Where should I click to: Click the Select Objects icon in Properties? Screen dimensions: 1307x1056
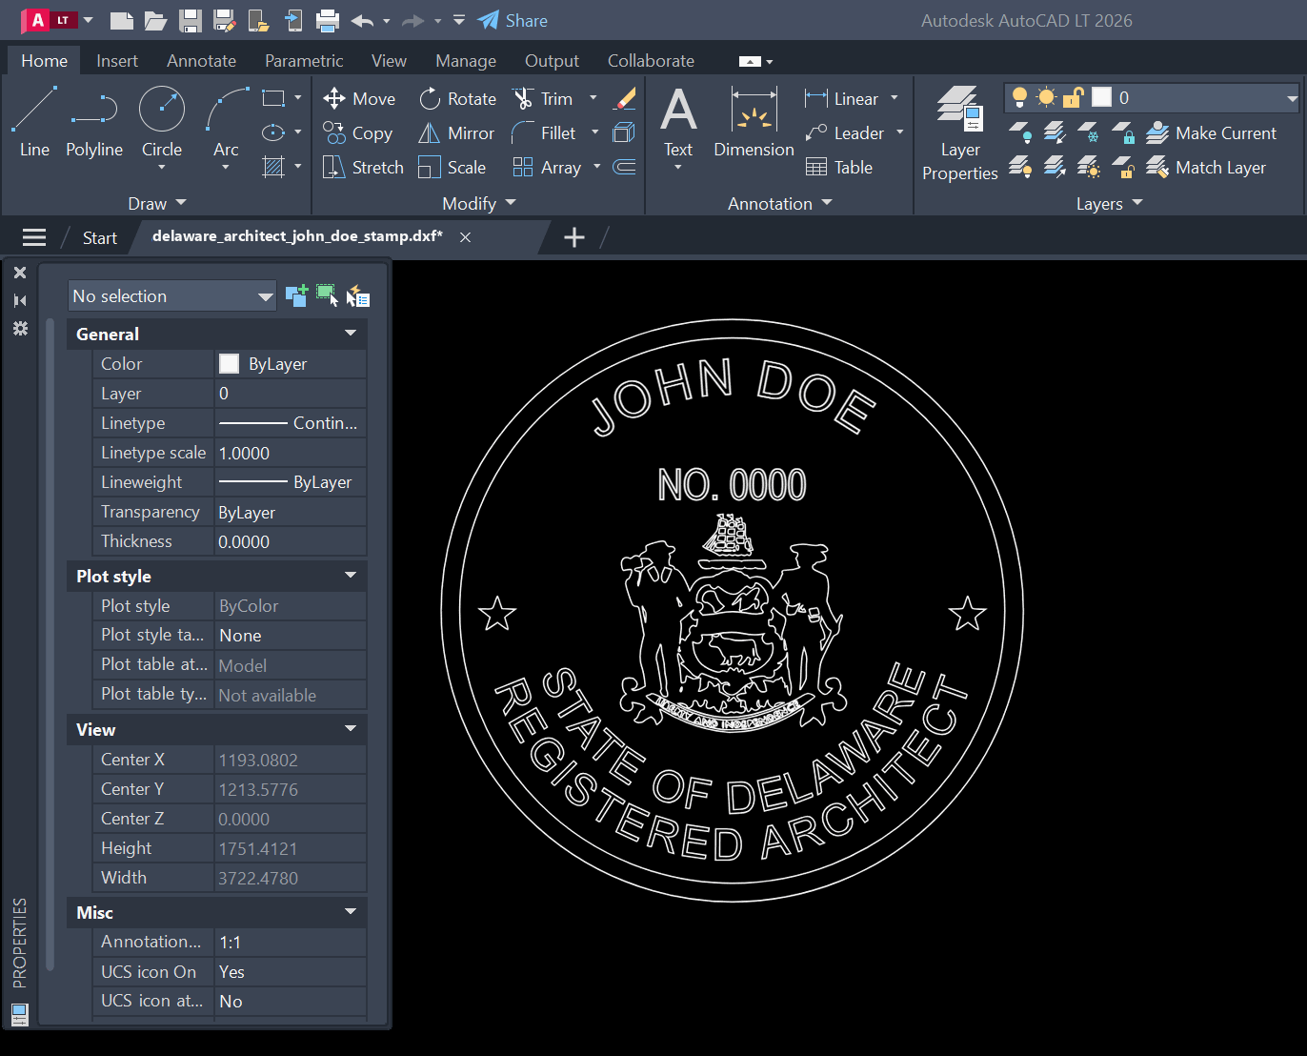[327, 295]
